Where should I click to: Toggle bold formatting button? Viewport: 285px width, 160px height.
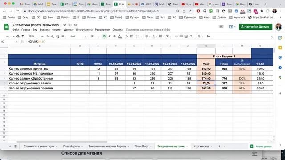click(104, 36)
